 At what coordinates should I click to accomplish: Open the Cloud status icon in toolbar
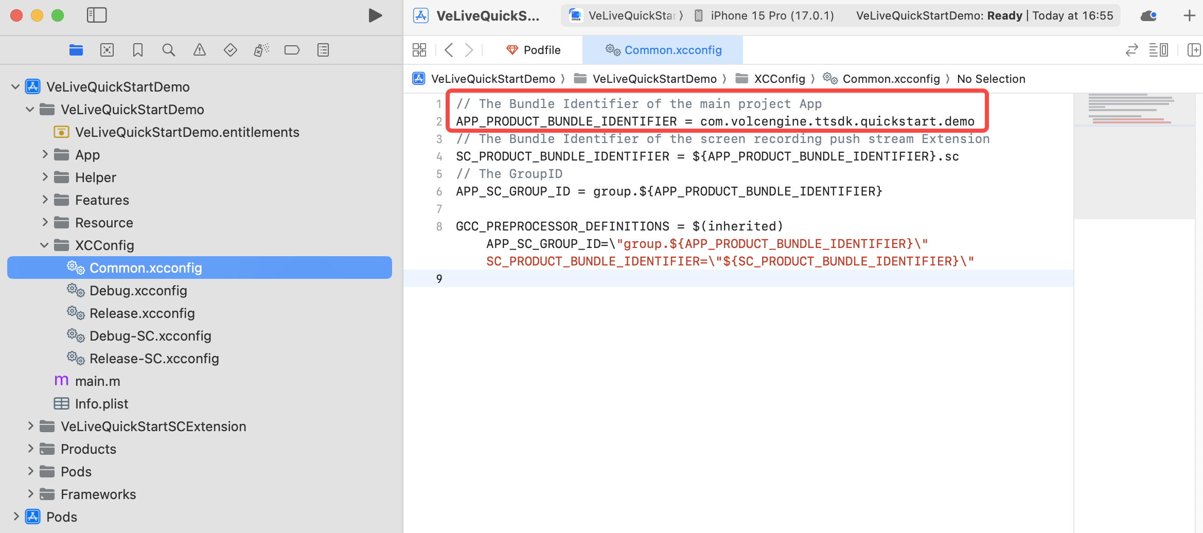(1148, 16)
